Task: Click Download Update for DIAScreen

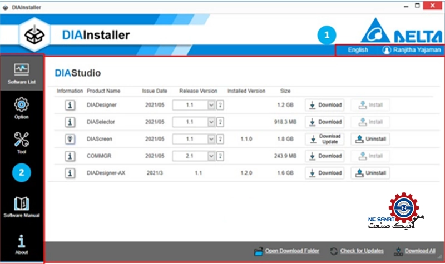Action: tap(325, 139)
